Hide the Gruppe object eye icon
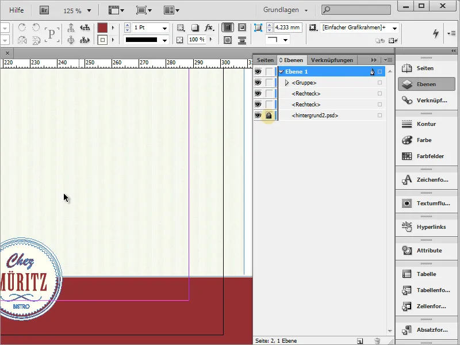The width and height of the screenshot is (460, 345). (258, 82)
